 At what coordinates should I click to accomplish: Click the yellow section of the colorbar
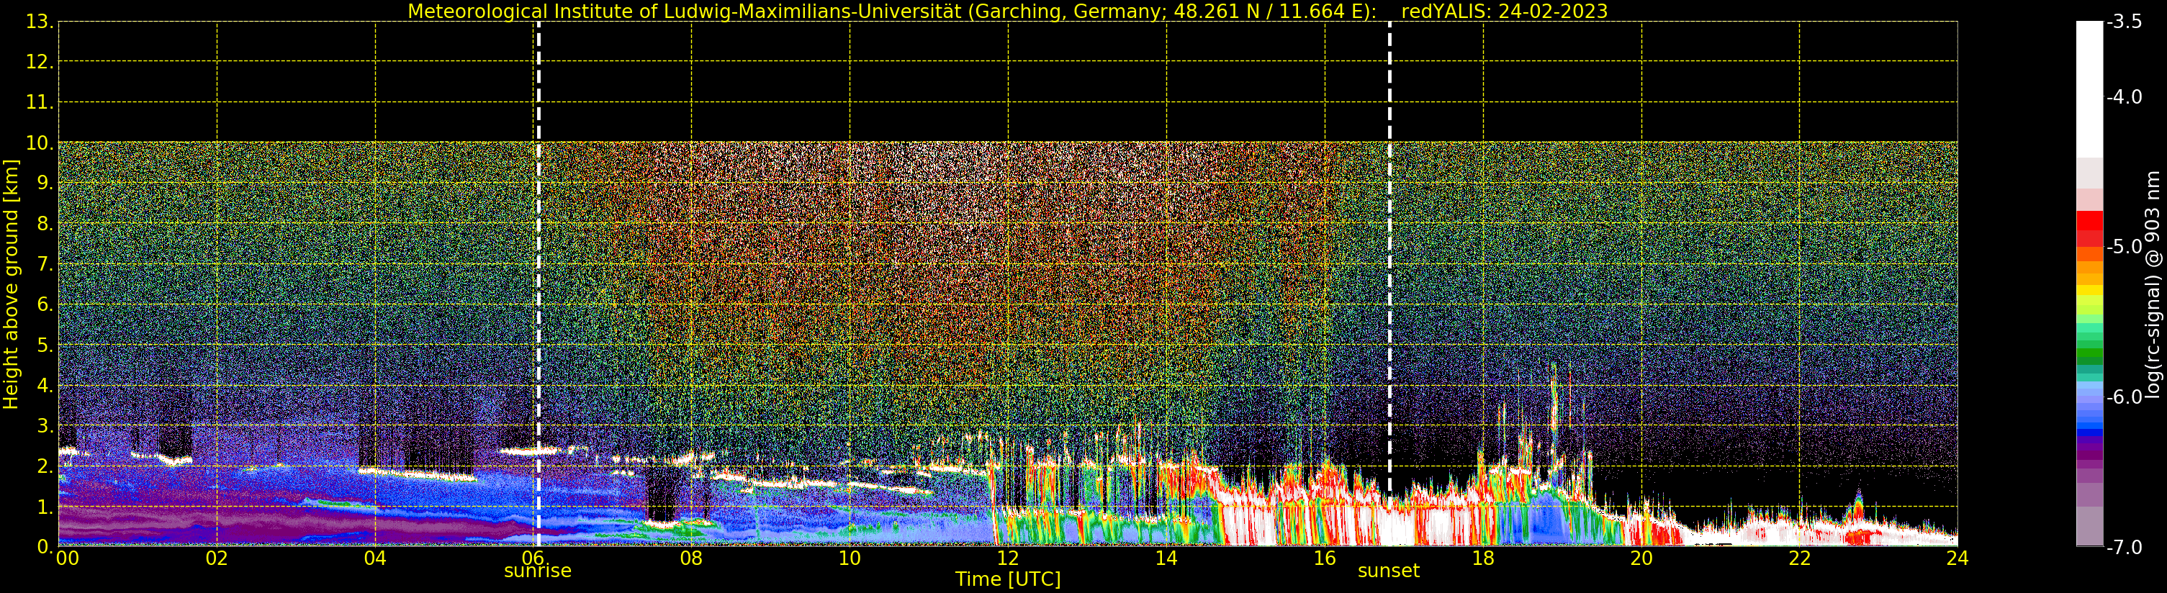pyautogui.click(x=2089, y=294)
